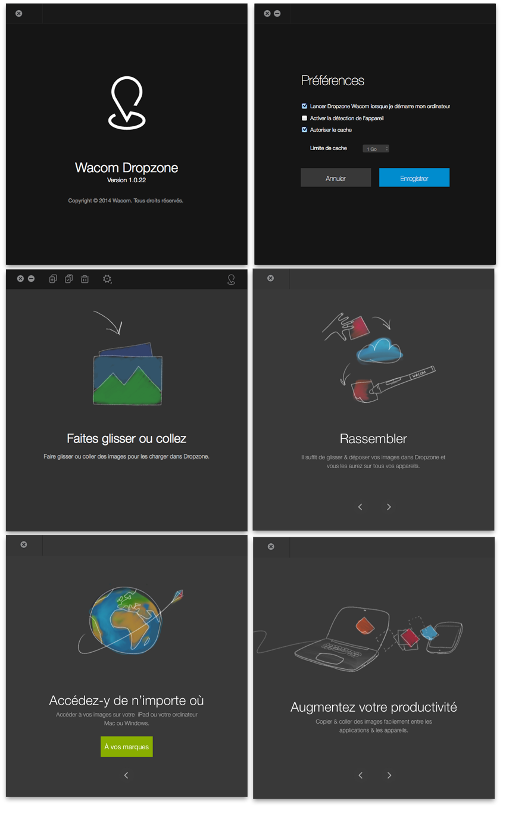The image size is (506, 816).
Task: Open the 'Limite de cache' 1 Go dropdown
Action: [376, 148]
